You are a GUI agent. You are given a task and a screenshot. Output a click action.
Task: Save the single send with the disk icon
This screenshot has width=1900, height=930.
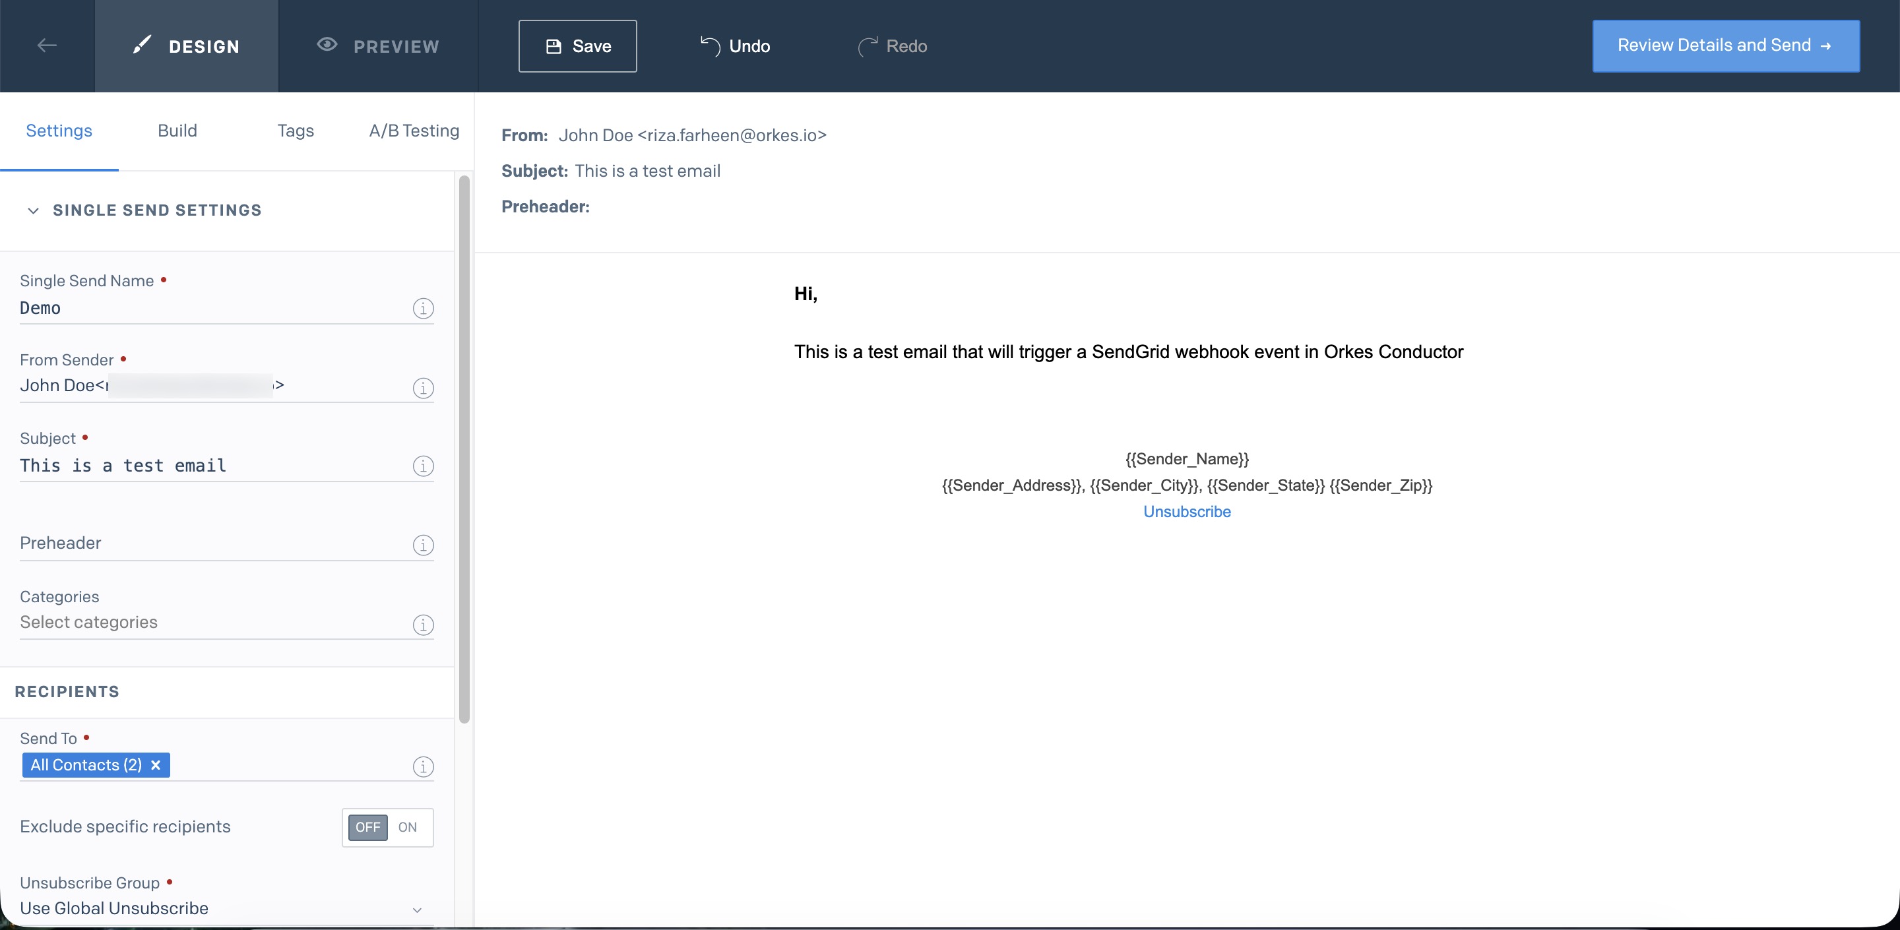[x=554, y=46]
